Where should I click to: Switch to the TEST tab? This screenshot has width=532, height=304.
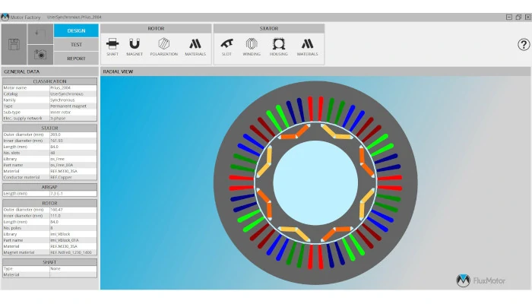click(x=76, y=44)
